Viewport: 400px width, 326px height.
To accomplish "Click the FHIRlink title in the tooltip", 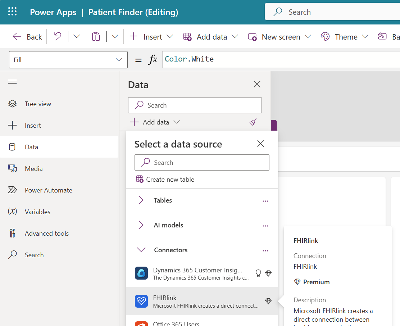I will [306, 241].
